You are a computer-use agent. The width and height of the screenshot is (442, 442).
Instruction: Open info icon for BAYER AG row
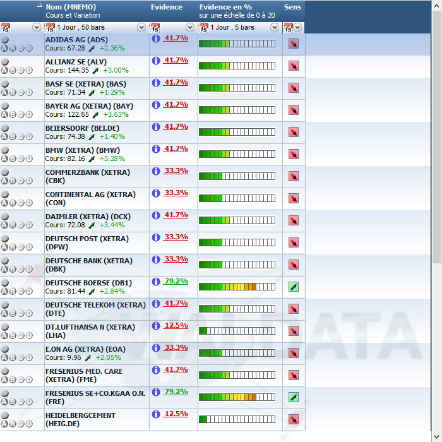(156, 105)
